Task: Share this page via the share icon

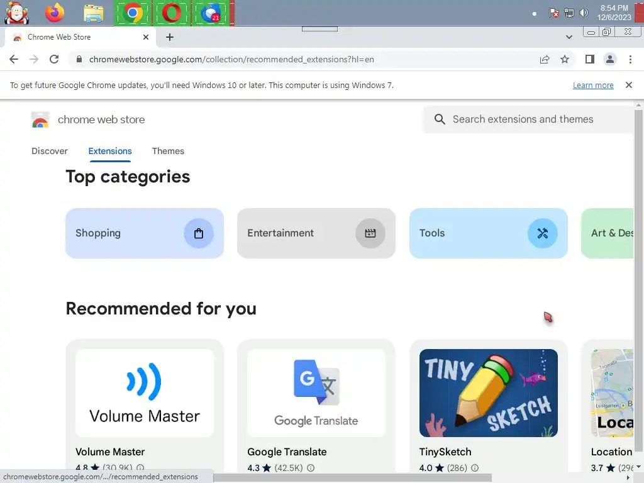Action: (x=545, y=59)
